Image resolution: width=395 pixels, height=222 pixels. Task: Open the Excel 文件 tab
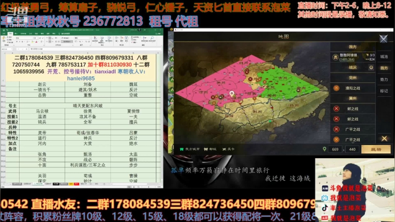[x=4, y=34]
